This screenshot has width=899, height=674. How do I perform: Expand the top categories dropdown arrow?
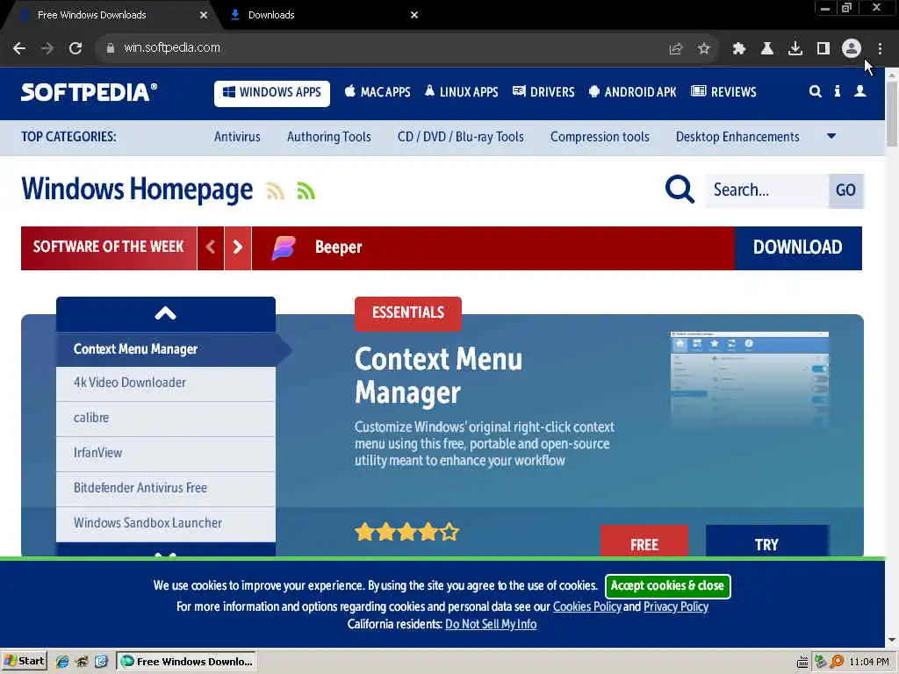tap(831, 136)
